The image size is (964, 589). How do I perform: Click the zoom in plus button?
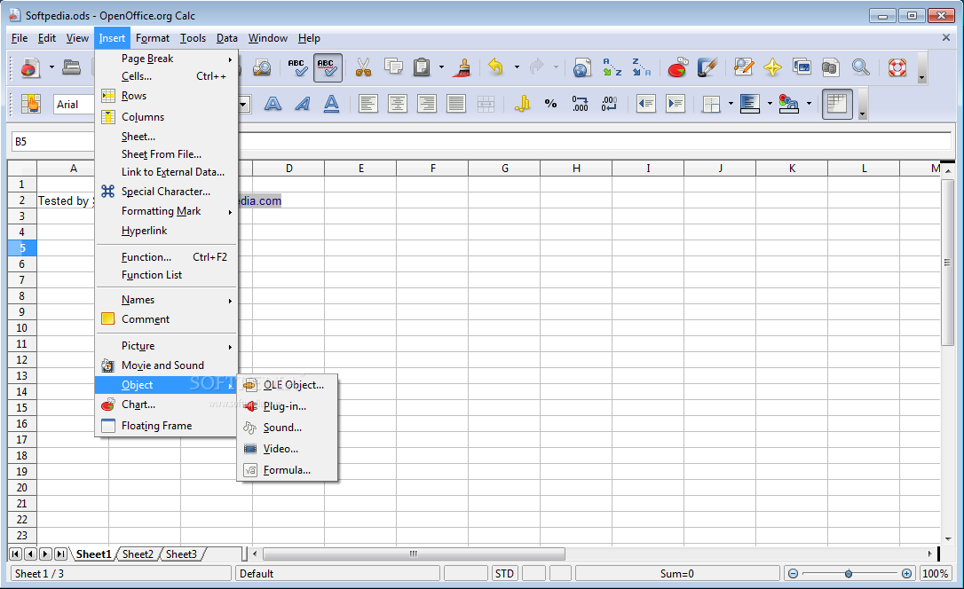pos(906,574)
